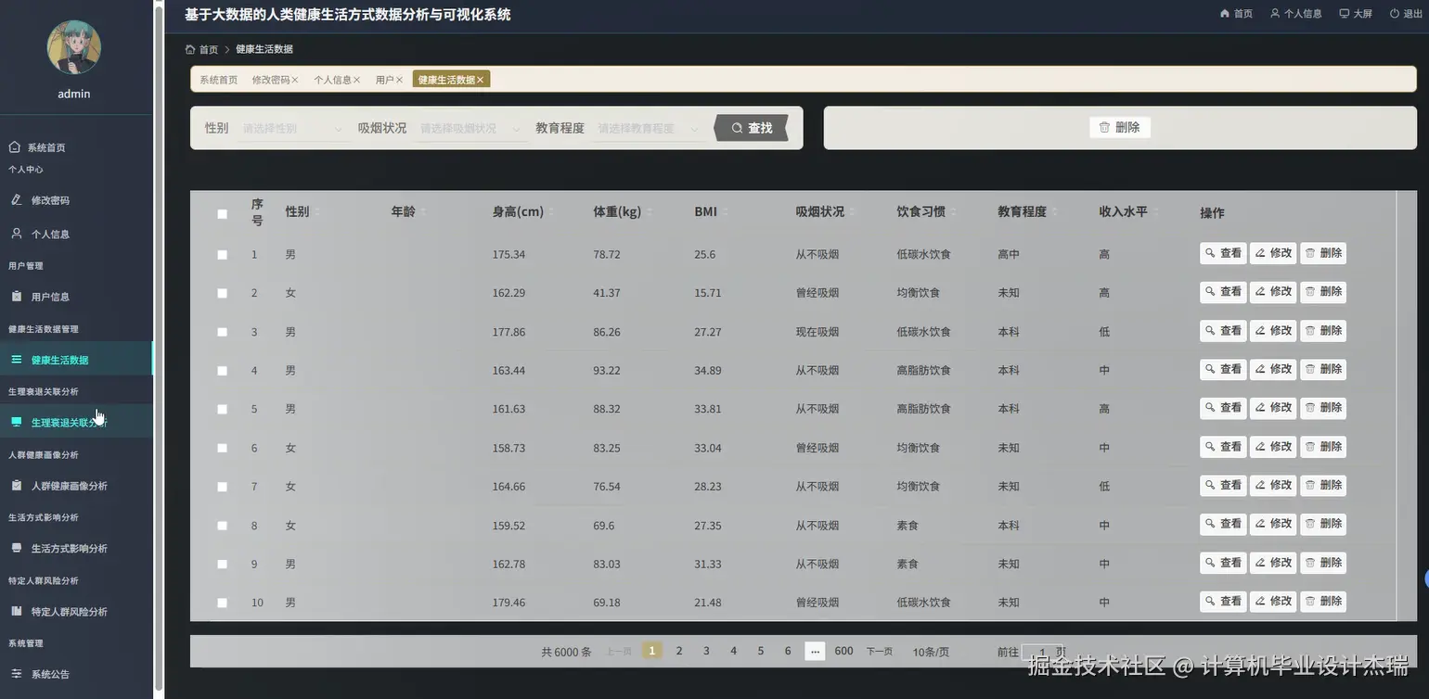Open the 大屏 big-screen view
The height and width of the screenshot is (699, 1429).
[1356, 14]
